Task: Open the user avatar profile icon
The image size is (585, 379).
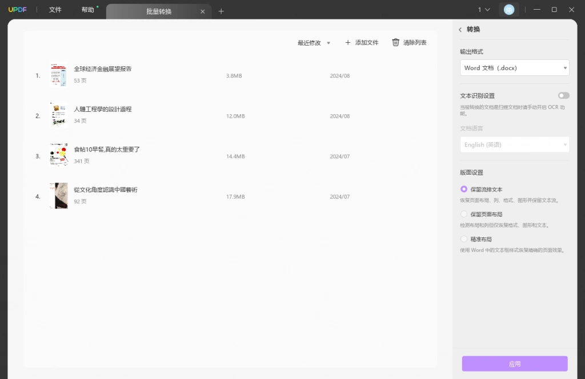Action: pos(509,10)
